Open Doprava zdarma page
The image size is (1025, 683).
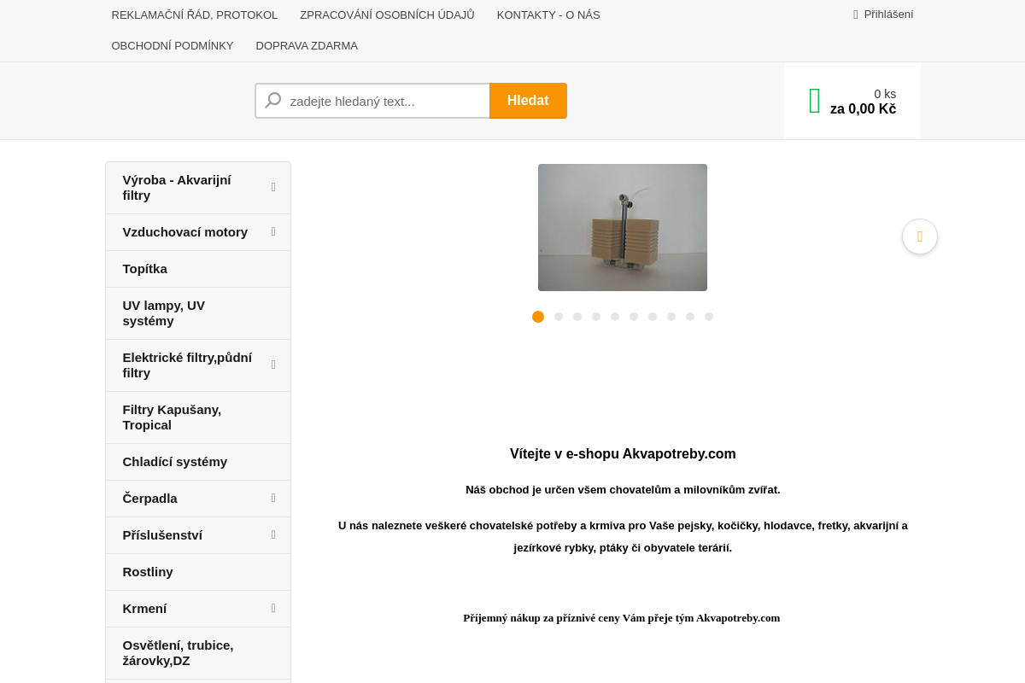click(307, 46)
